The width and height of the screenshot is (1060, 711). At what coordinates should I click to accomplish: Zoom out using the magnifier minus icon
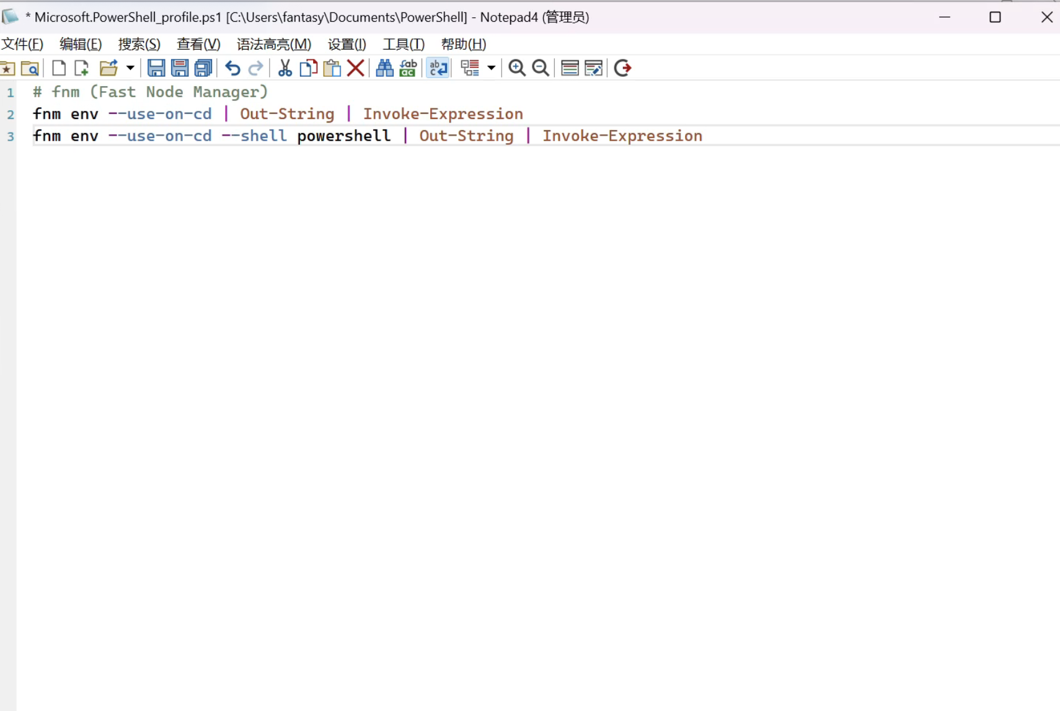[541, 68]
